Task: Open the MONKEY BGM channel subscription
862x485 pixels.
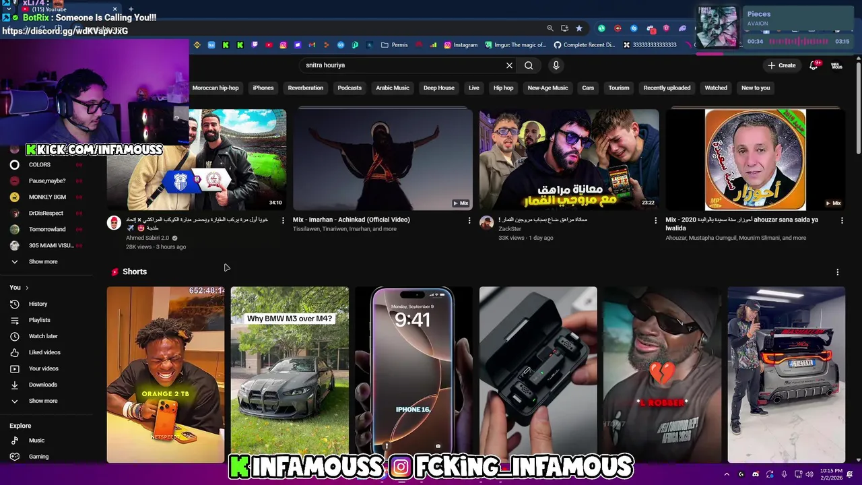Action: point(47,197)
